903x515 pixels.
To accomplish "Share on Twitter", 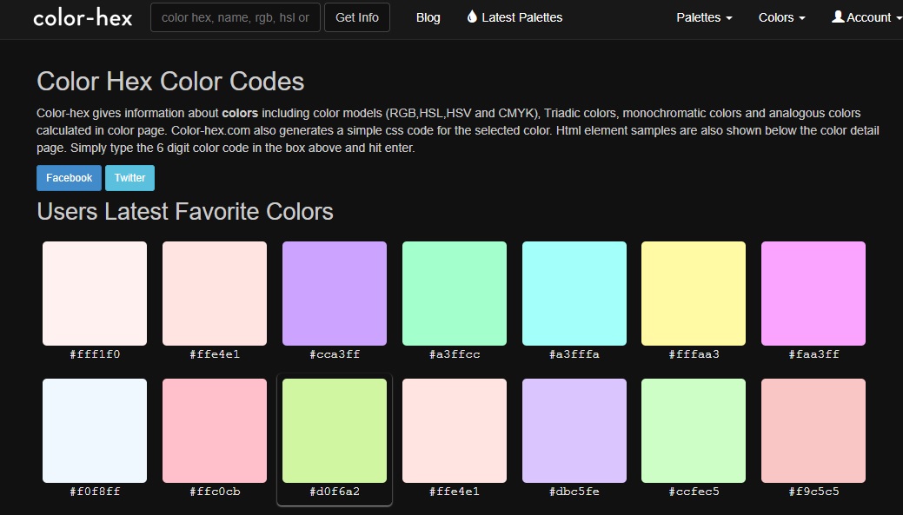I will (x=129, y=177).
